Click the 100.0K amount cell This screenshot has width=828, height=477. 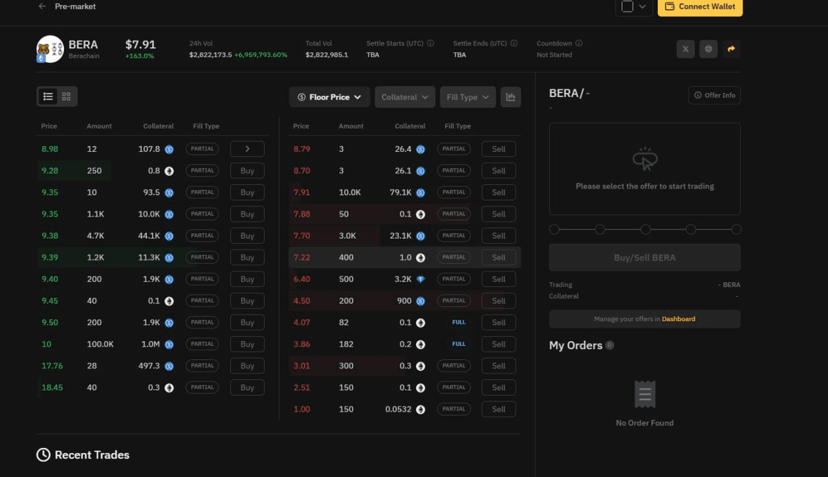point(100,344)
